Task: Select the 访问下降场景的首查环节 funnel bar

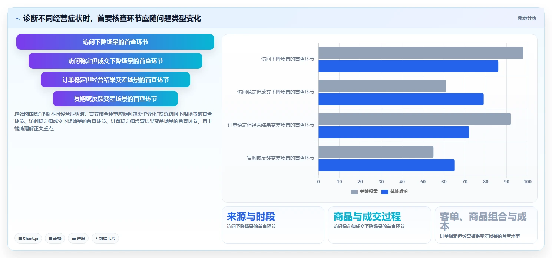Action: tap(115, 42)
